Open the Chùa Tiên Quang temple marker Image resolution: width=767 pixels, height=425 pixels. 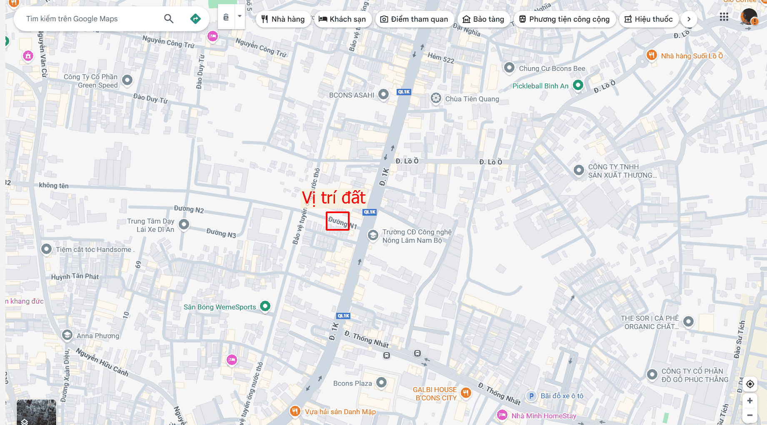436,98
